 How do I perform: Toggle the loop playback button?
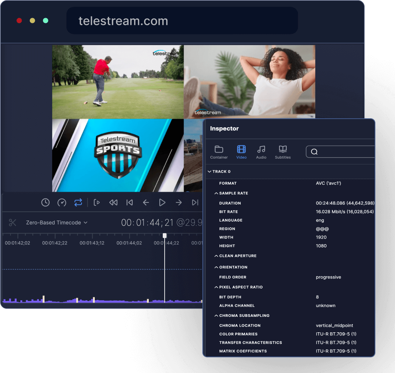pos(78,203)
